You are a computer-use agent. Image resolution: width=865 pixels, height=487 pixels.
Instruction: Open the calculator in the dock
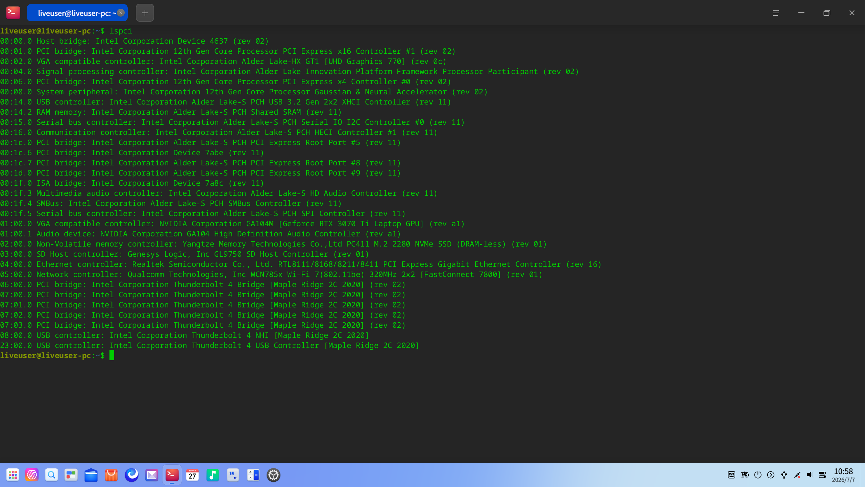click(x=253, y=475)
